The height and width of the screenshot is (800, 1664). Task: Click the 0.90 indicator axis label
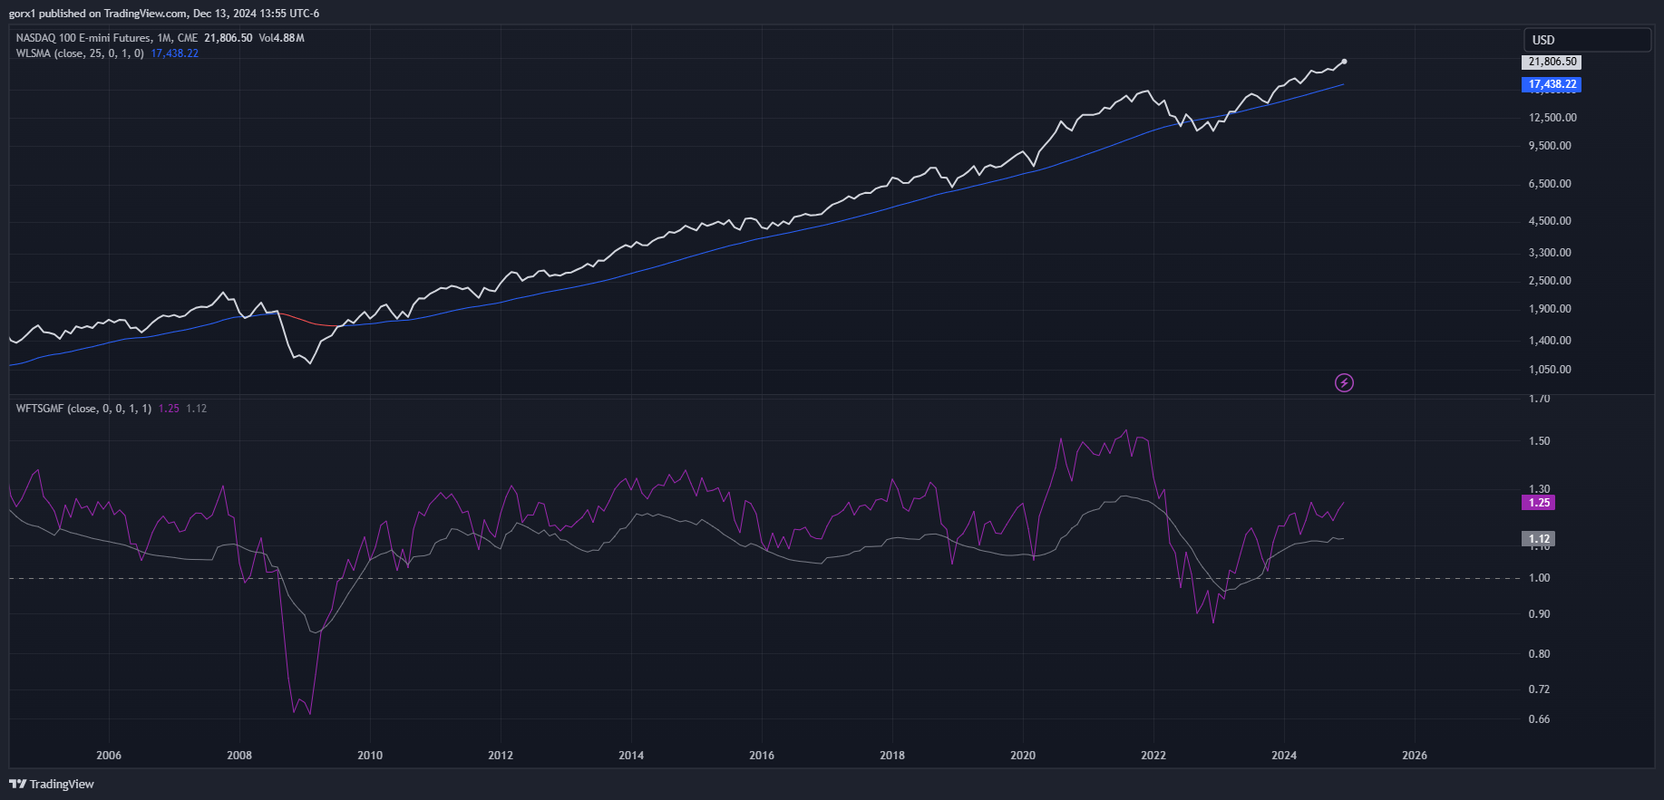pyautogui.click(x=1539, y=614)
